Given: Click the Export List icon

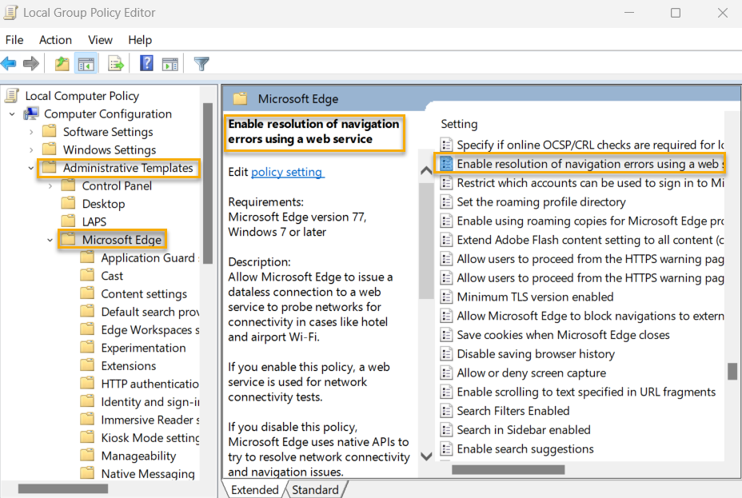Looking at the screenshot, I should (x=114, y=63).
